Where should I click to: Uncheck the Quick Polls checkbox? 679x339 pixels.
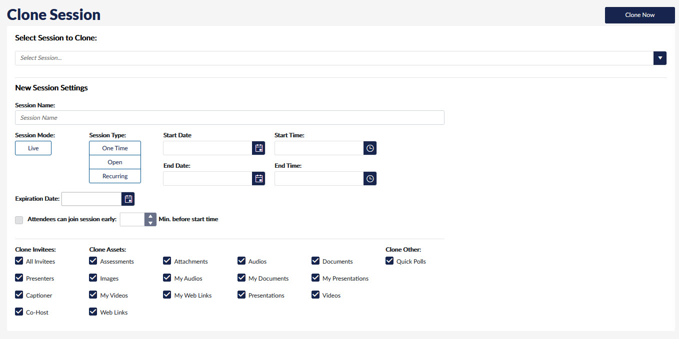pos(389,261)
